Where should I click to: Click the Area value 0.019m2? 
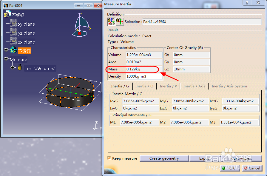point(144,62)
